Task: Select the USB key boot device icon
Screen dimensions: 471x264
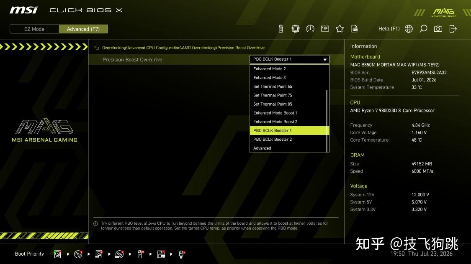Action: coord(140,254)
